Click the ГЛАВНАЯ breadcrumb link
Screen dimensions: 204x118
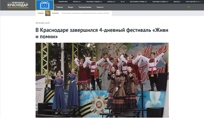point(41,13)
